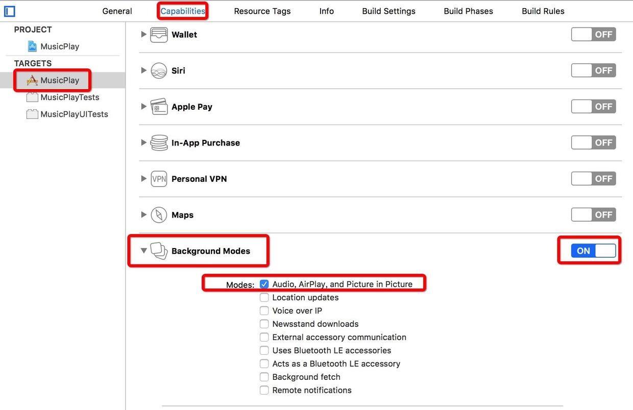Screen dimensions: 633x410
Task: Expand the Maps capability section
Action: (143, 215)
